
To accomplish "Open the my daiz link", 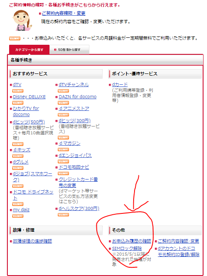I will (x=21, y=210).
